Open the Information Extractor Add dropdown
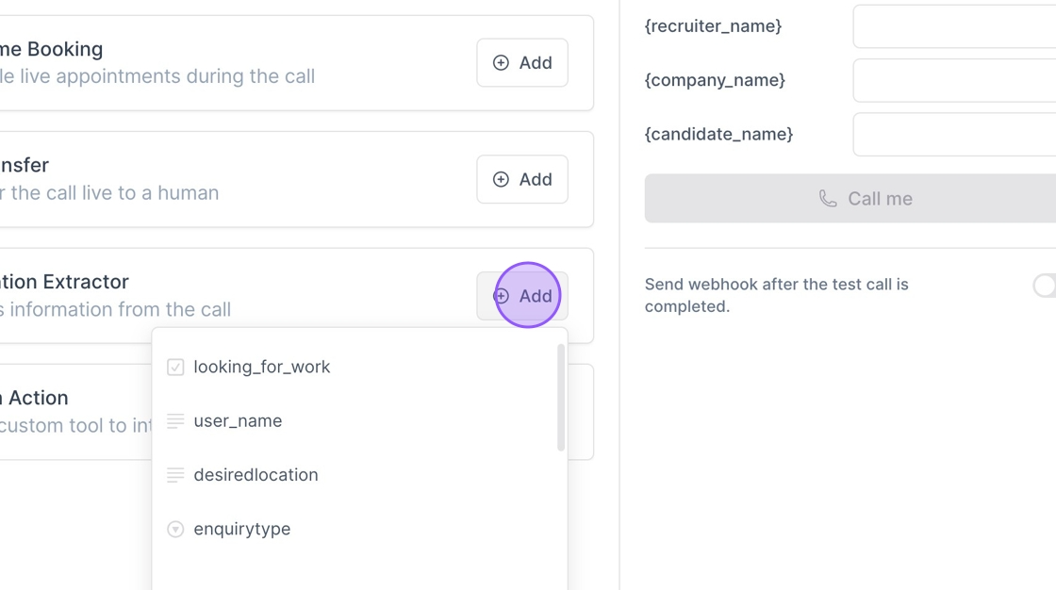The height and width of the screenshot is (590, 1056). point(522,296)
